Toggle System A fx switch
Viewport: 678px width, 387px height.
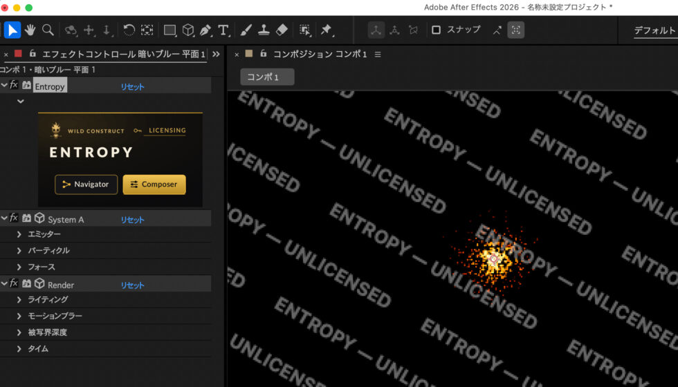pos(14,218)
